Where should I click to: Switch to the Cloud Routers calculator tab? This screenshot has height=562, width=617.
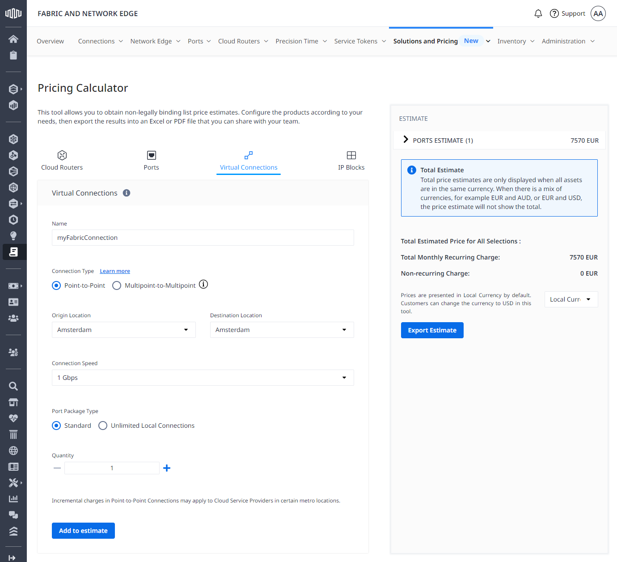[62, 161]
